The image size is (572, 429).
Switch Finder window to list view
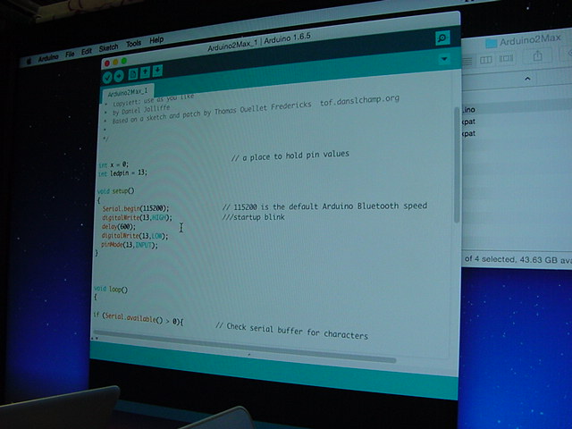pyautogui.click(x=467, y=62)
